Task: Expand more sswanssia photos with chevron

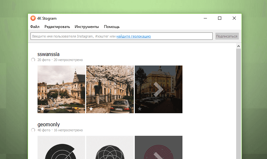Action: click(x=158, y=89)
